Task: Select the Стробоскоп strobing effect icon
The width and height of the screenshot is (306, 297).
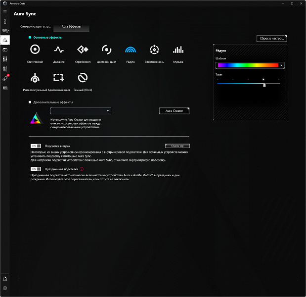Action: (83, 49)
